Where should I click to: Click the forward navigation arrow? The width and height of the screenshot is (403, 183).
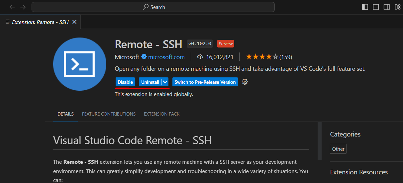(23, 7)
